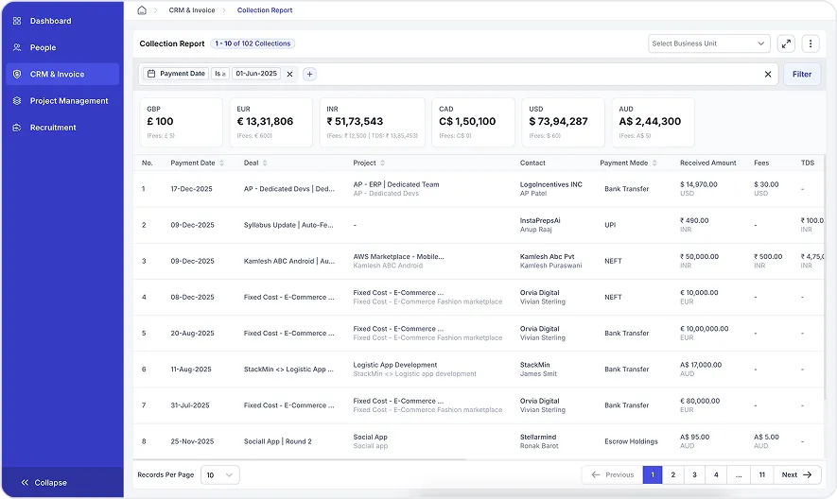Go to the Next page
This screenshot has width=837, height=499.
[x=796, y=475]
